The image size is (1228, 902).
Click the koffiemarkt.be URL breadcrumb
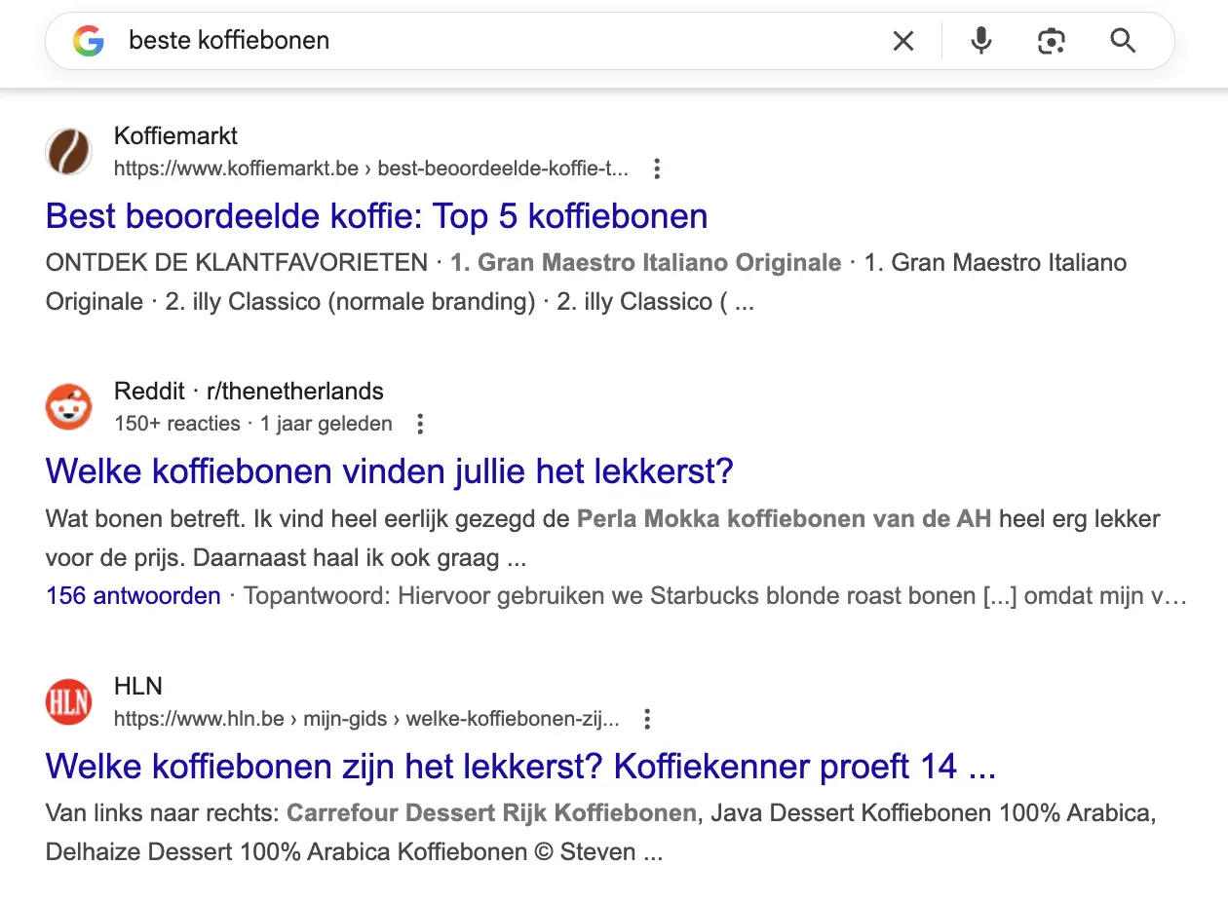pos(371,169)
